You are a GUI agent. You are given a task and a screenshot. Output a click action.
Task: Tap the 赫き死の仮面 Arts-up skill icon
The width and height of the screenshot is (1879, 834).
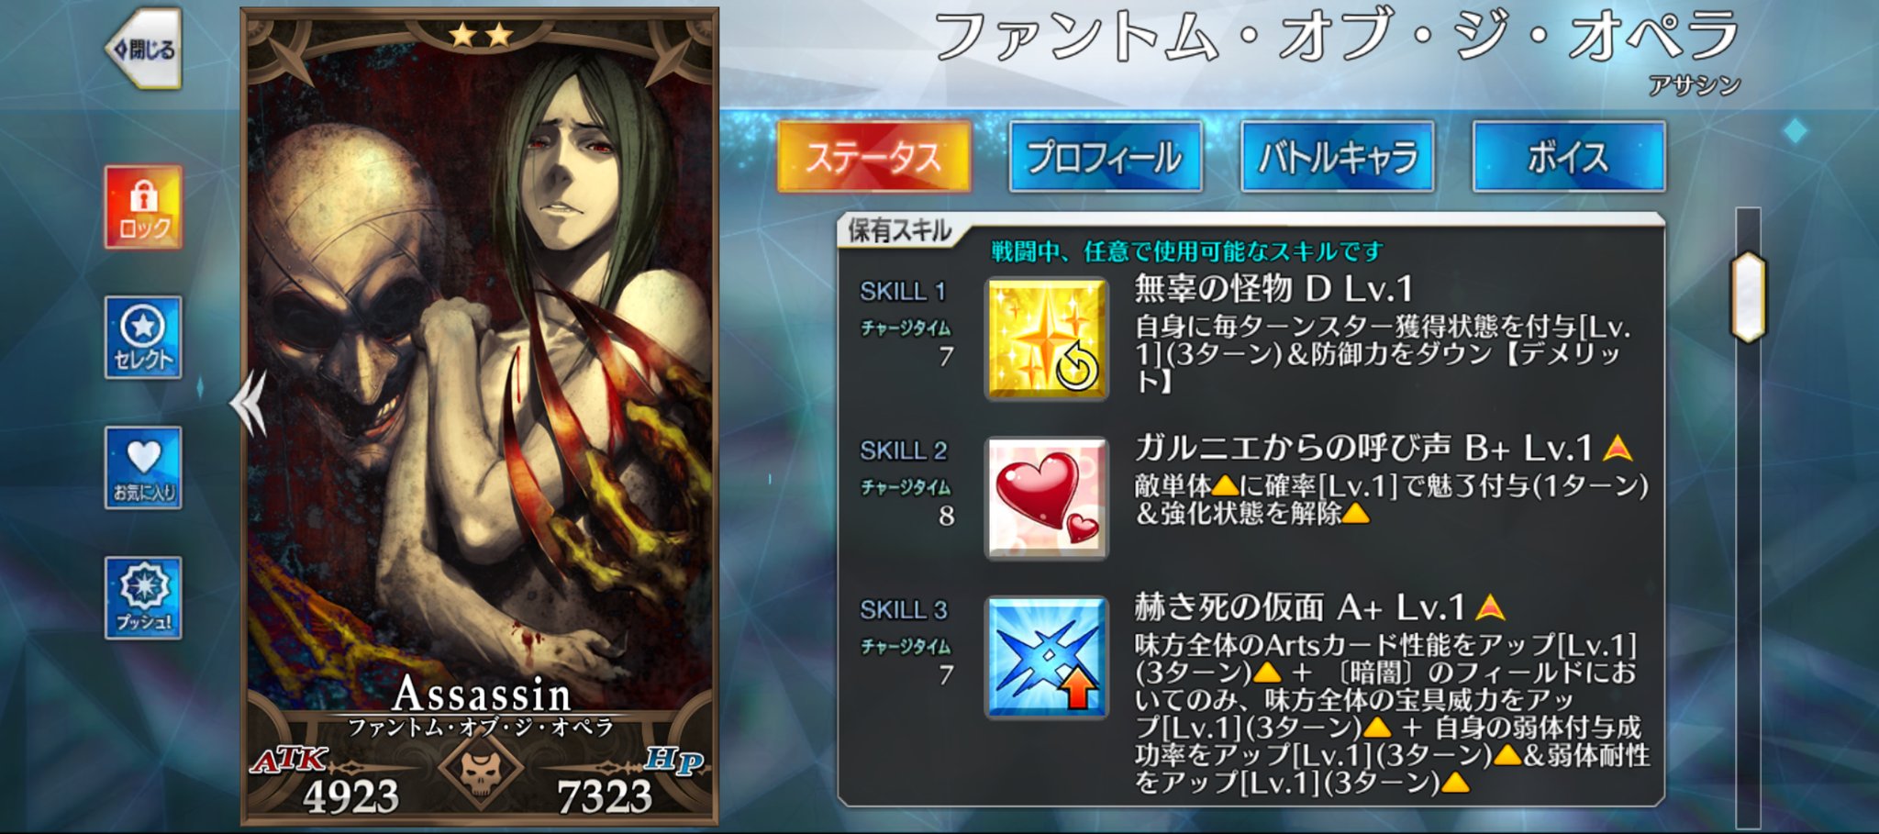click(x=1046, y=657)
